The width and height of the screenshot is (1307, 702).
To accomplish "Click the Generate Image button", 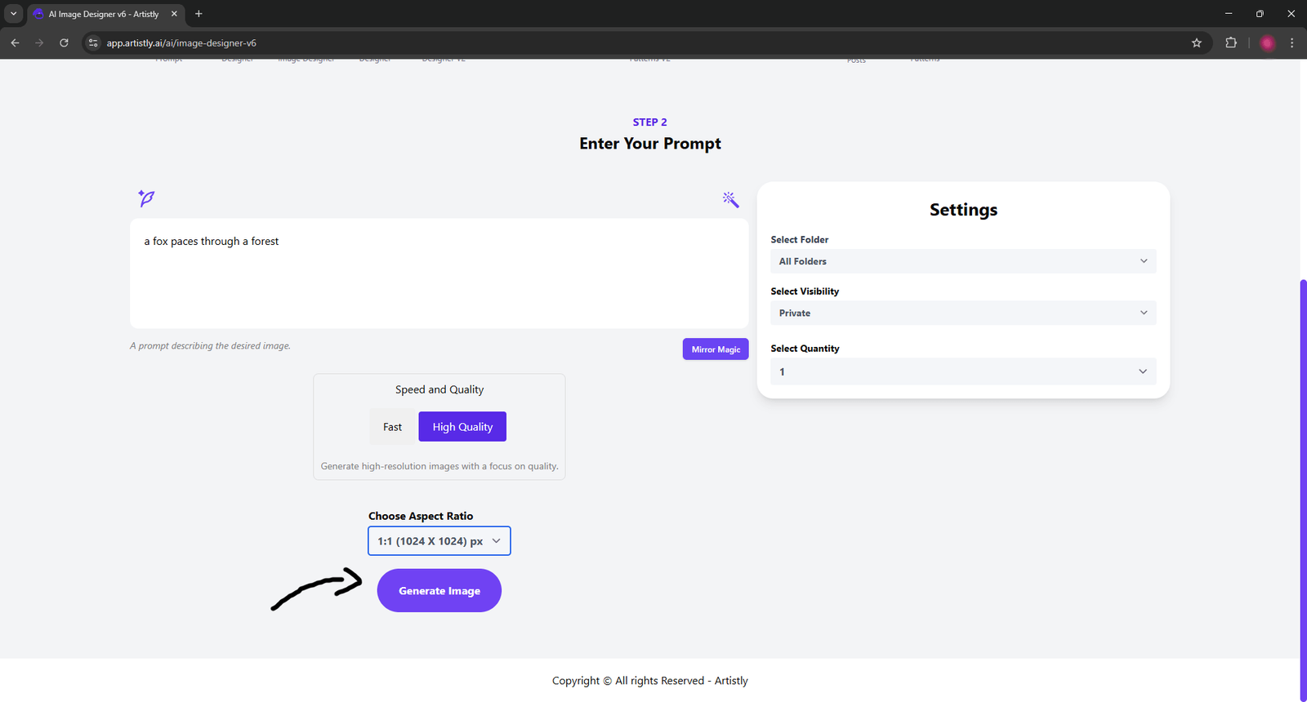I will coord(439,591).
